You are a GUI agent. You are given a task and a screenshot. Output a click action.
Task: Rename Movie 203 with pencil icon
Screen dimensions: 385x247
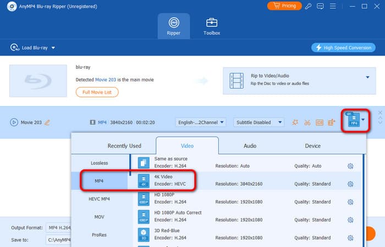click(47, 122)
